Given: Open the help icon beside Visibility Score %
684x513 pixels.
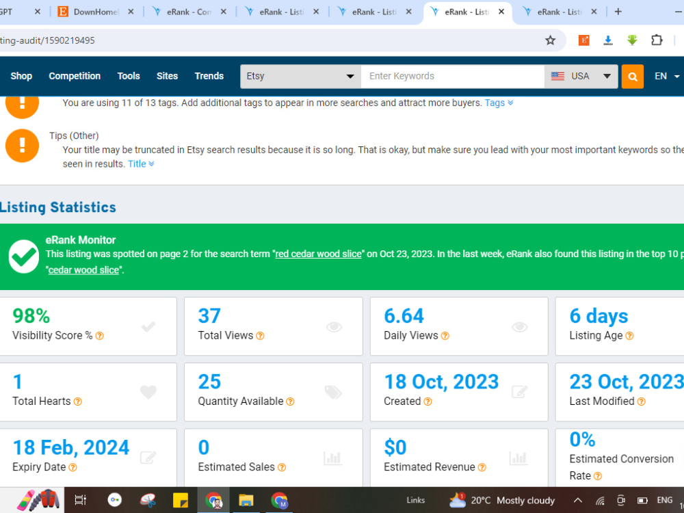Looking at the screenshot, I should (x=99, y=336).
